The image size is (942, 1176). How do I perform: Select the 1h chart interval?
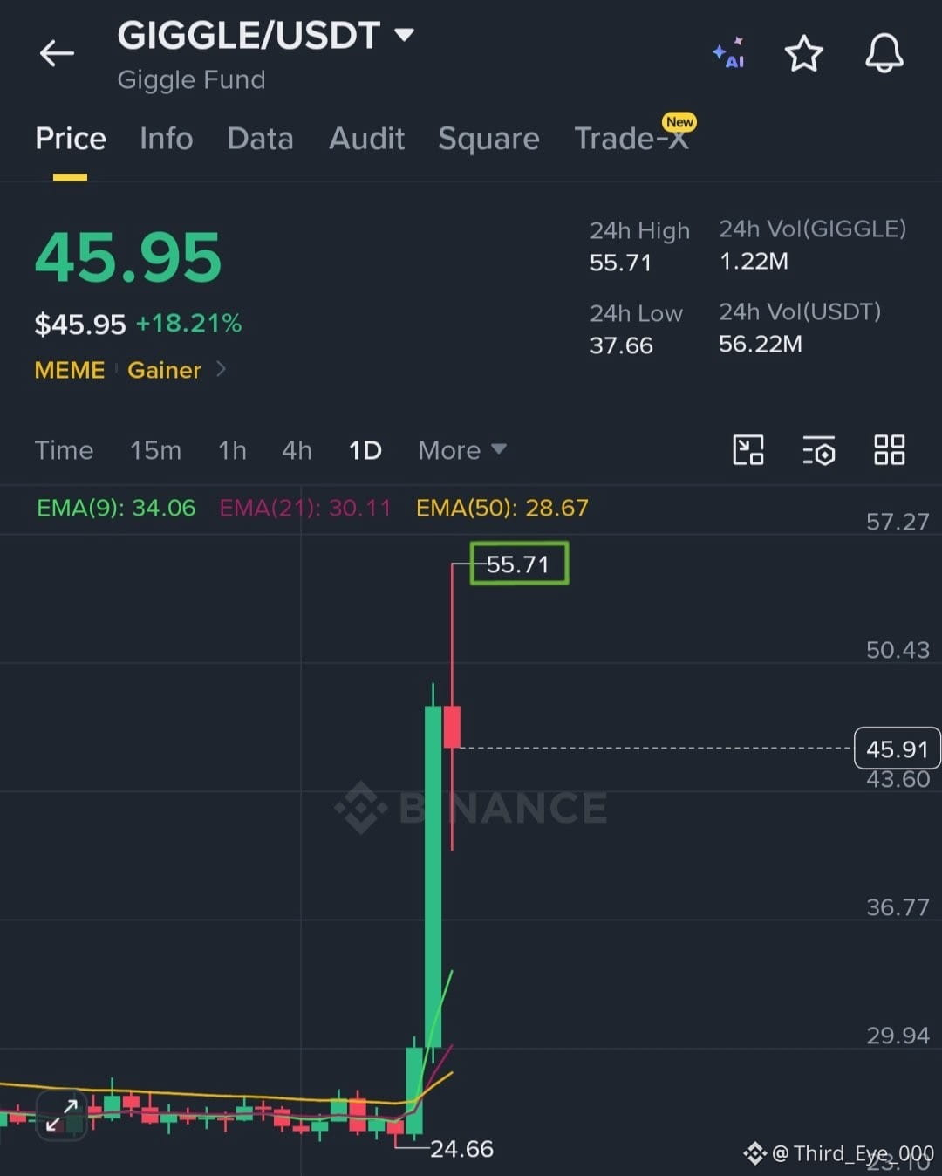pos(232,450)
